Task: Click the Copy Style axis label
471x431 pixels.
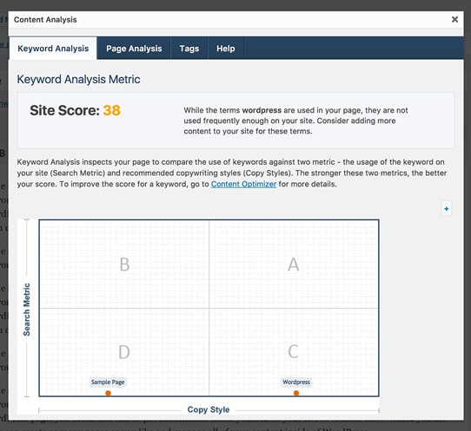Action: [x=209, y=409]
